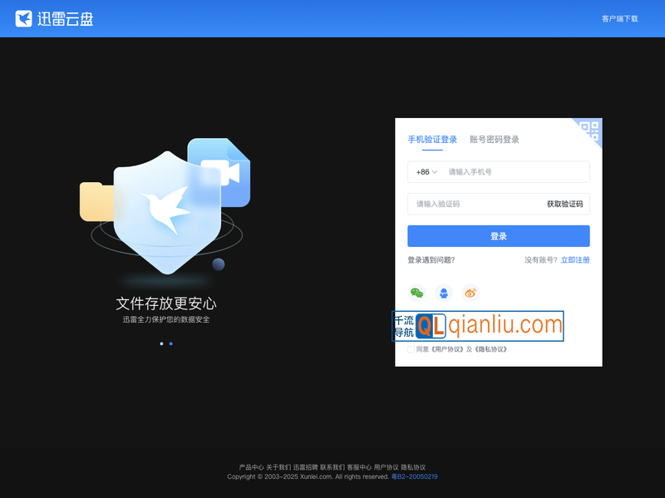Select the first carousel dot indicator

(162, 343)
